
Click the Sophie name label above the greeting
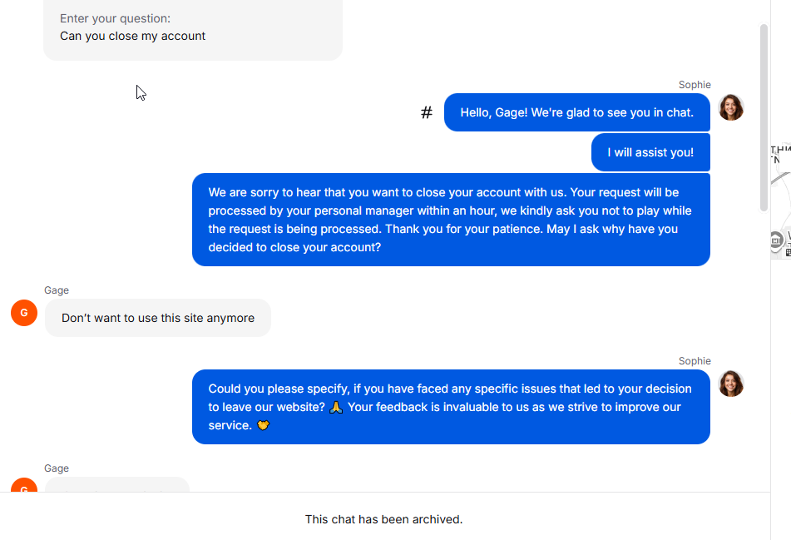click(695, 85)
